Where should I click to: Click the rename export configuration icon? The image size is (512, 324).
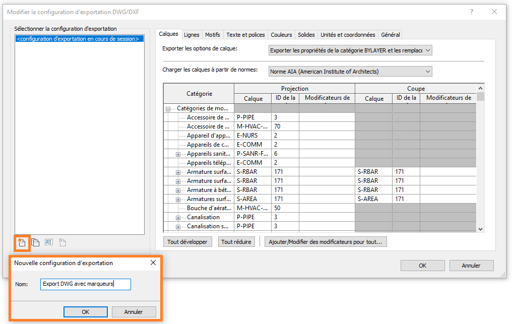point(49,243)
